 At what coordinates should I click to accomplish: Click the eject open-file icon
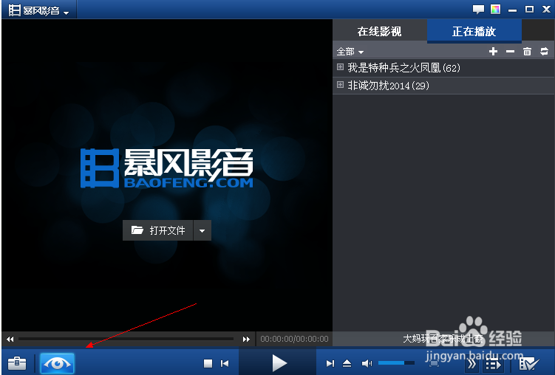click(347, 363)
